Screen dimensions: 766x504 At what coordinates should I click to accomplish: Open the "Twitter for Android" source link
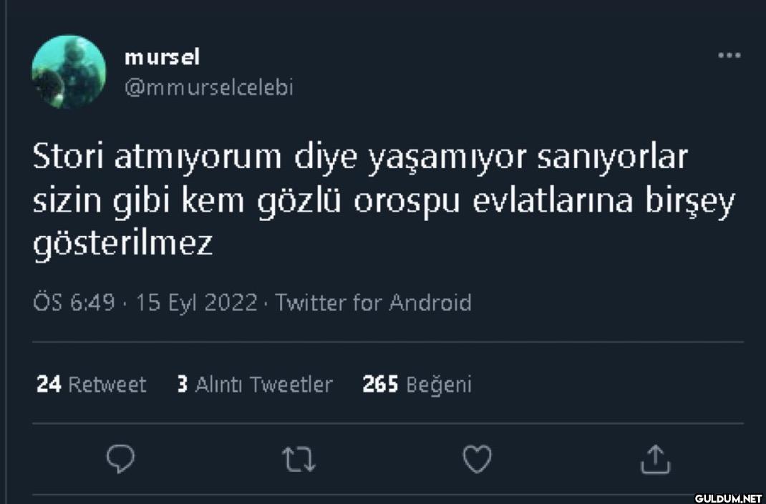(x=373, y=303)
